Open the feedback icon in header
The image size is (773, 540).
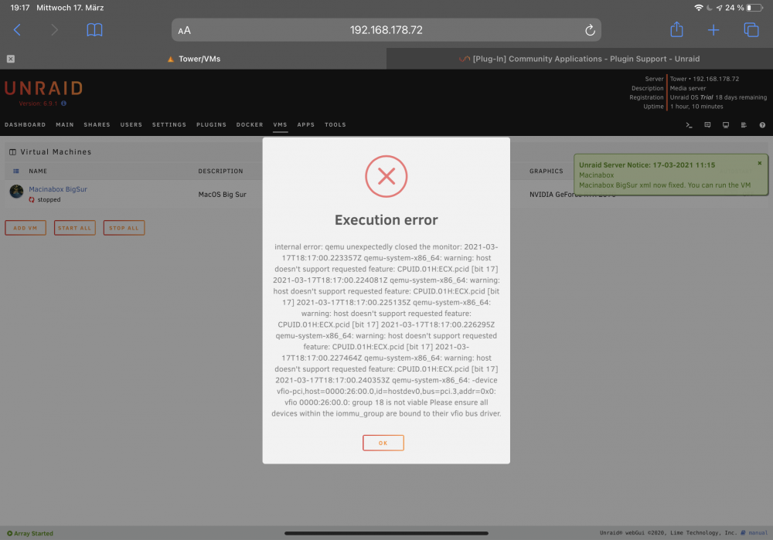[707, 125]
